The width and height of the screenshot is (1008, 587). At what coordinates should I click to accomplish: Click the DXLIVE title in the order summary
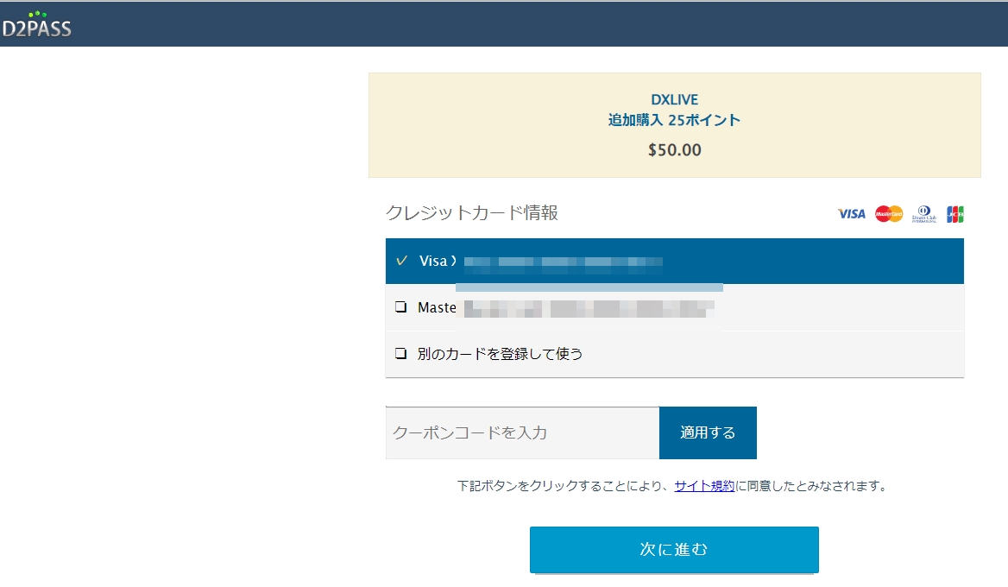click(674, 98)
